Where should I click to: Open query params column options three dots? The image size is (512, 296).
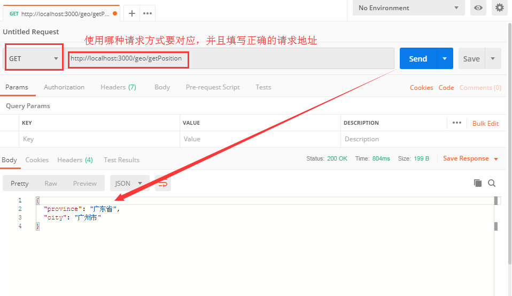click(457, 123)
